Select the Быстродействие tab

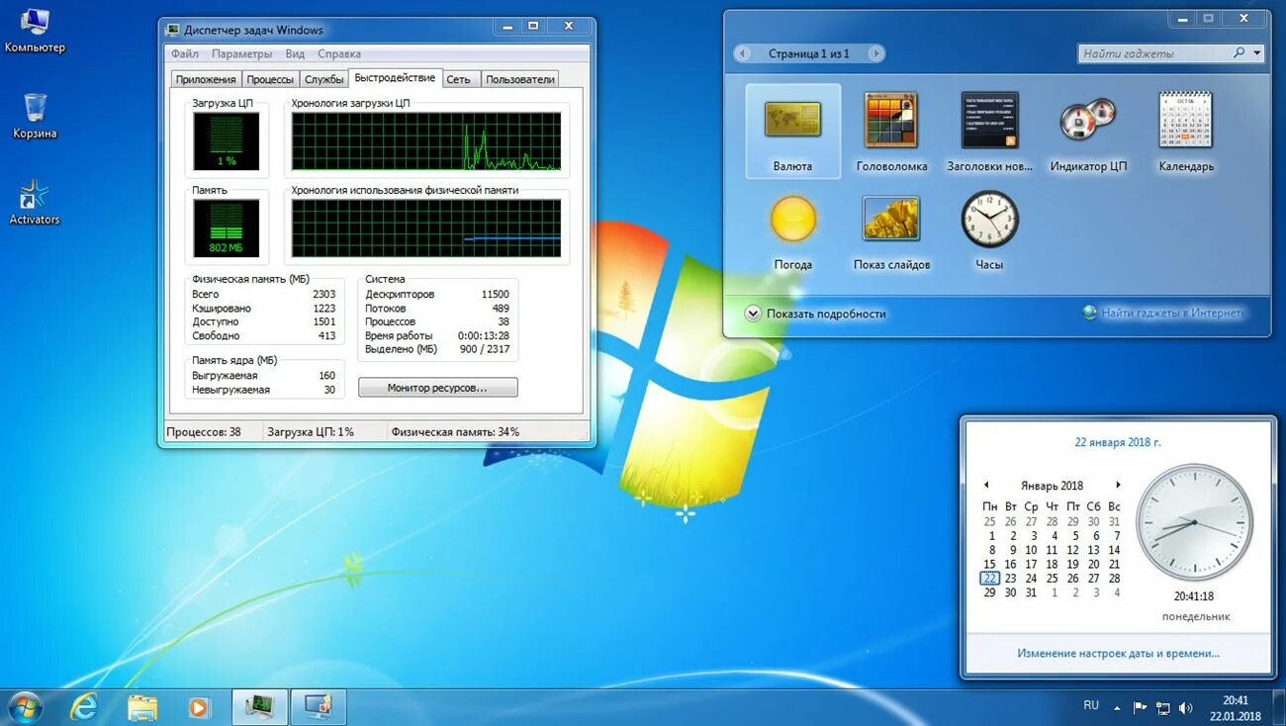point(395,78)
